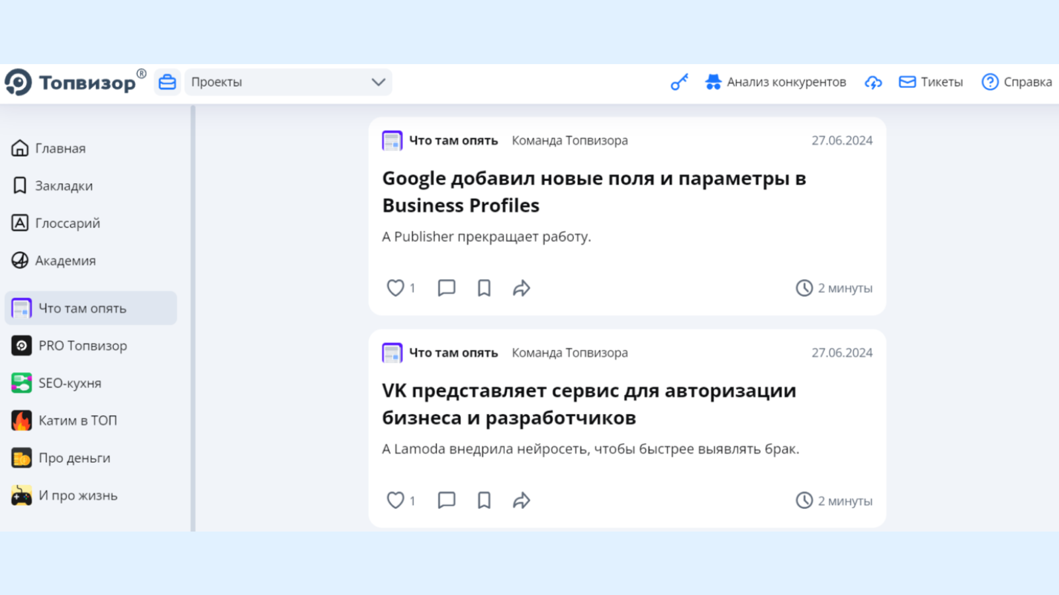This screenshot has width=1059, height=595.
Task: Click the briefcase icon next to Топвизор logo
Action: coord(167,81)
